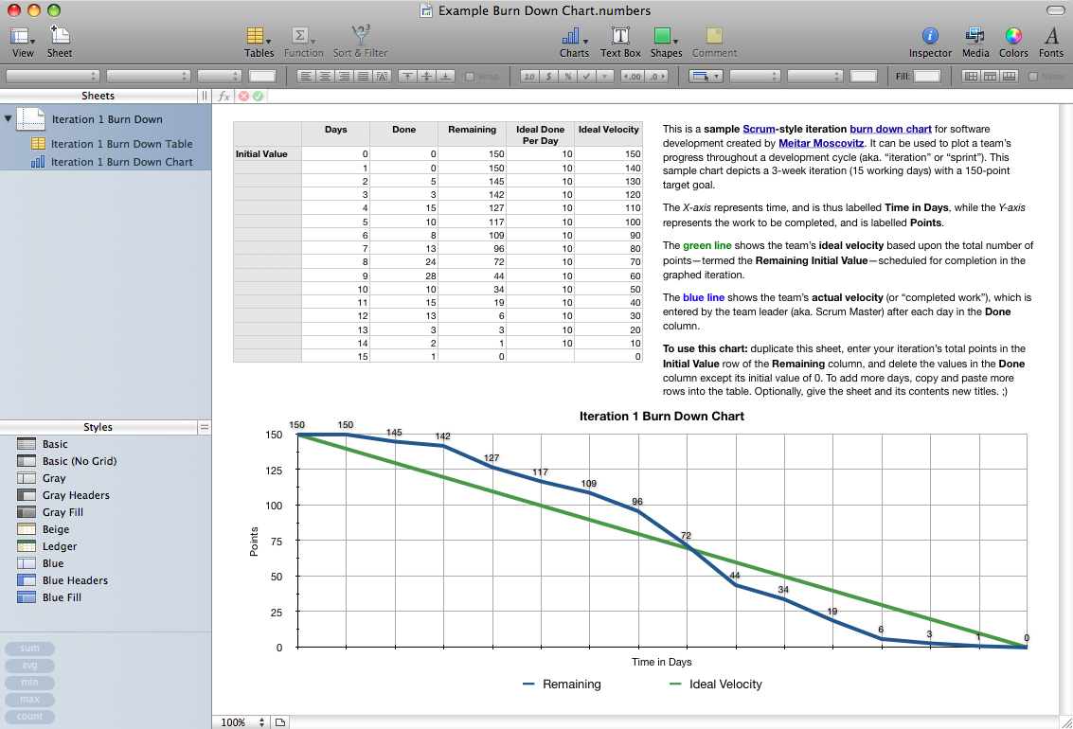Open the Meitar Moscovitz link
This screenshot has width=1073, height=729.
(x=821, y=143)
